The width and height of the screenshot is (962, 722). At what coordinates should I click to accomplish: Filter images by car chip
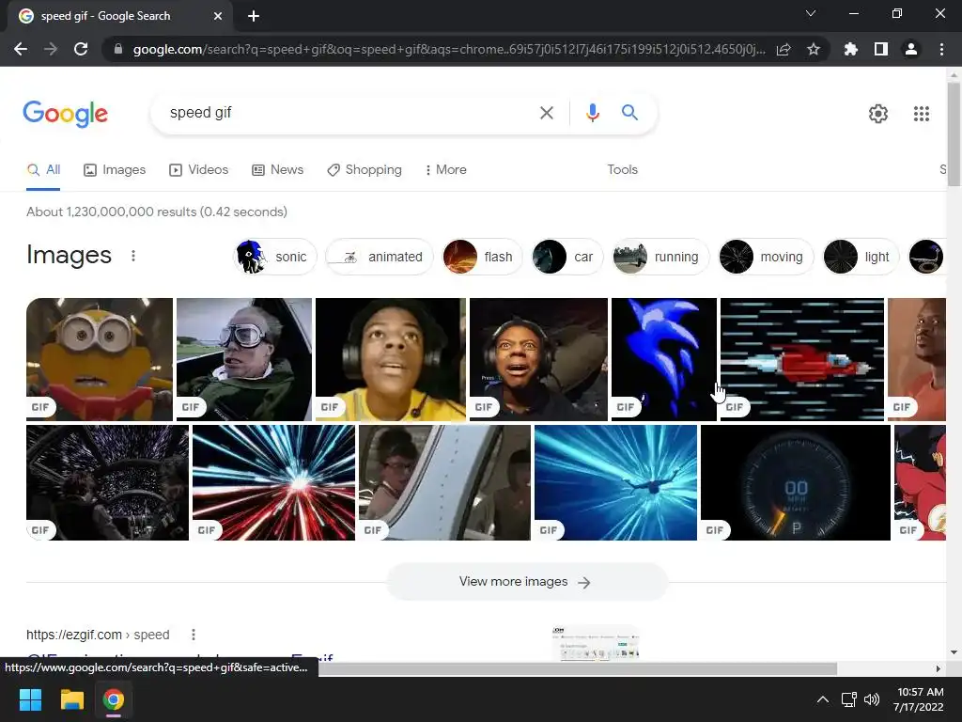(x=566, y=257)
